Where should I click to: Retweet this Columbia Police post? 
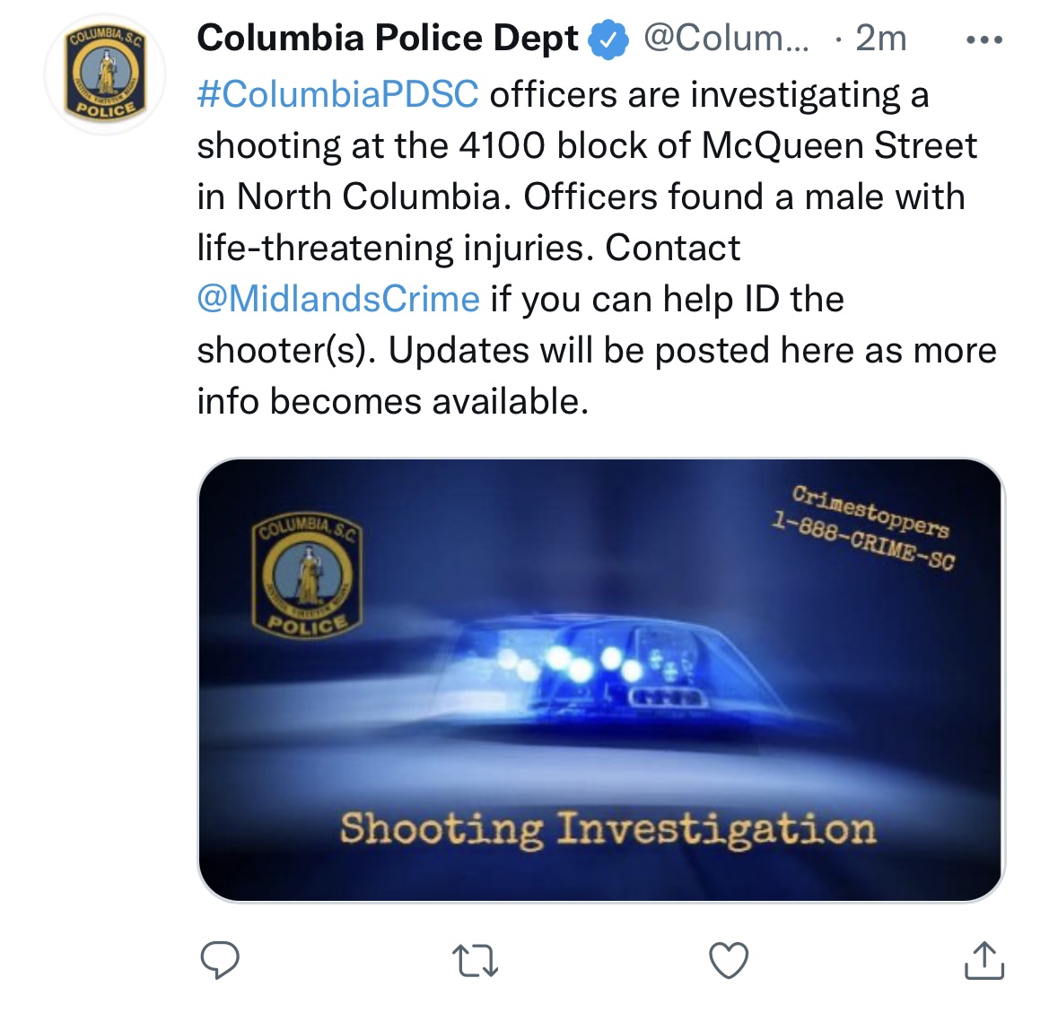tap(475, 961)
